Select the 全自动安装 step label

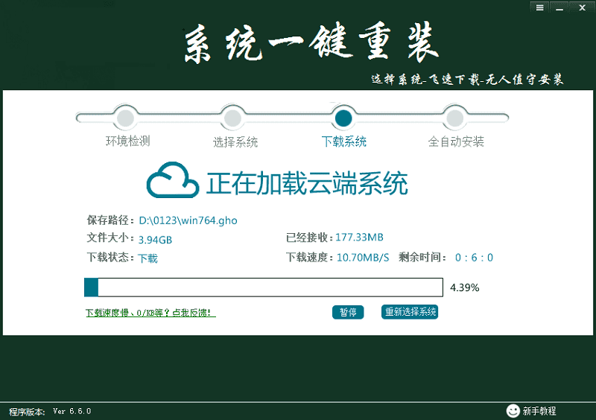[456, 141]
